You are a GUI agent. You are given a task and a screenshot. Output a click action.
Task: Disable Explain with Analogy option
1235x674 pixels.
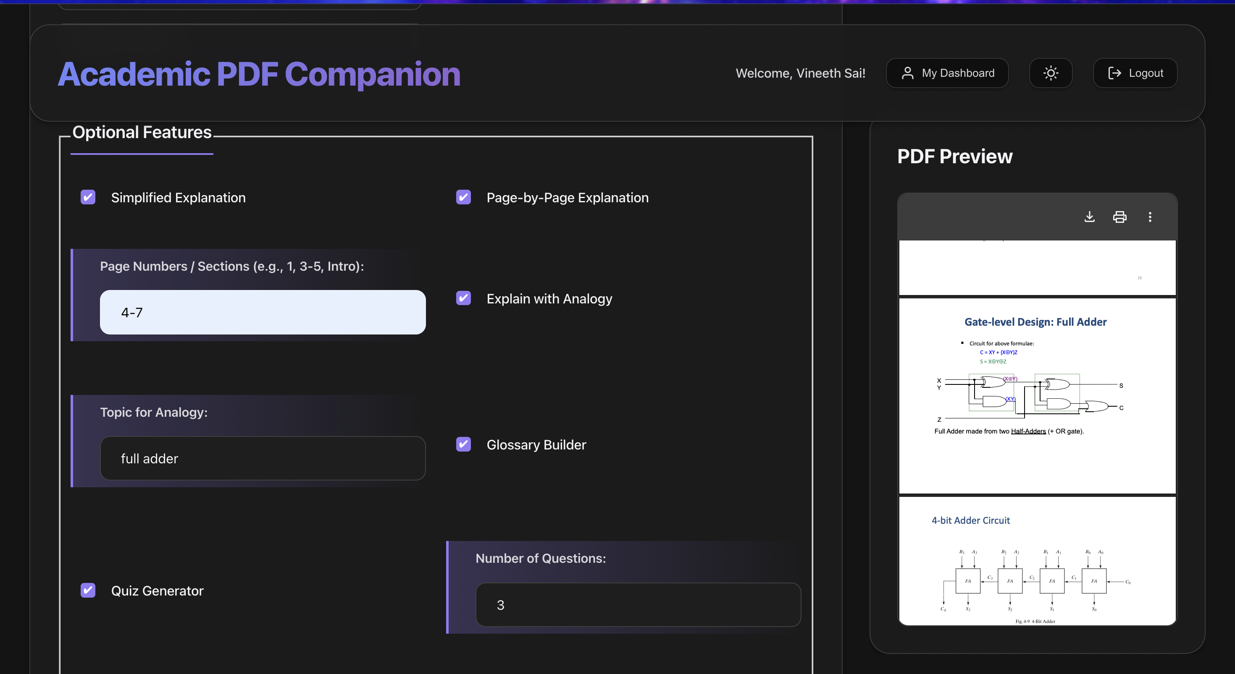click(463, 298)
